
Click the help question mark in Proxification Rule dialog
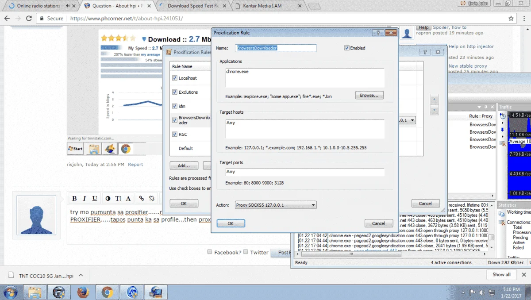click(377, 33)
